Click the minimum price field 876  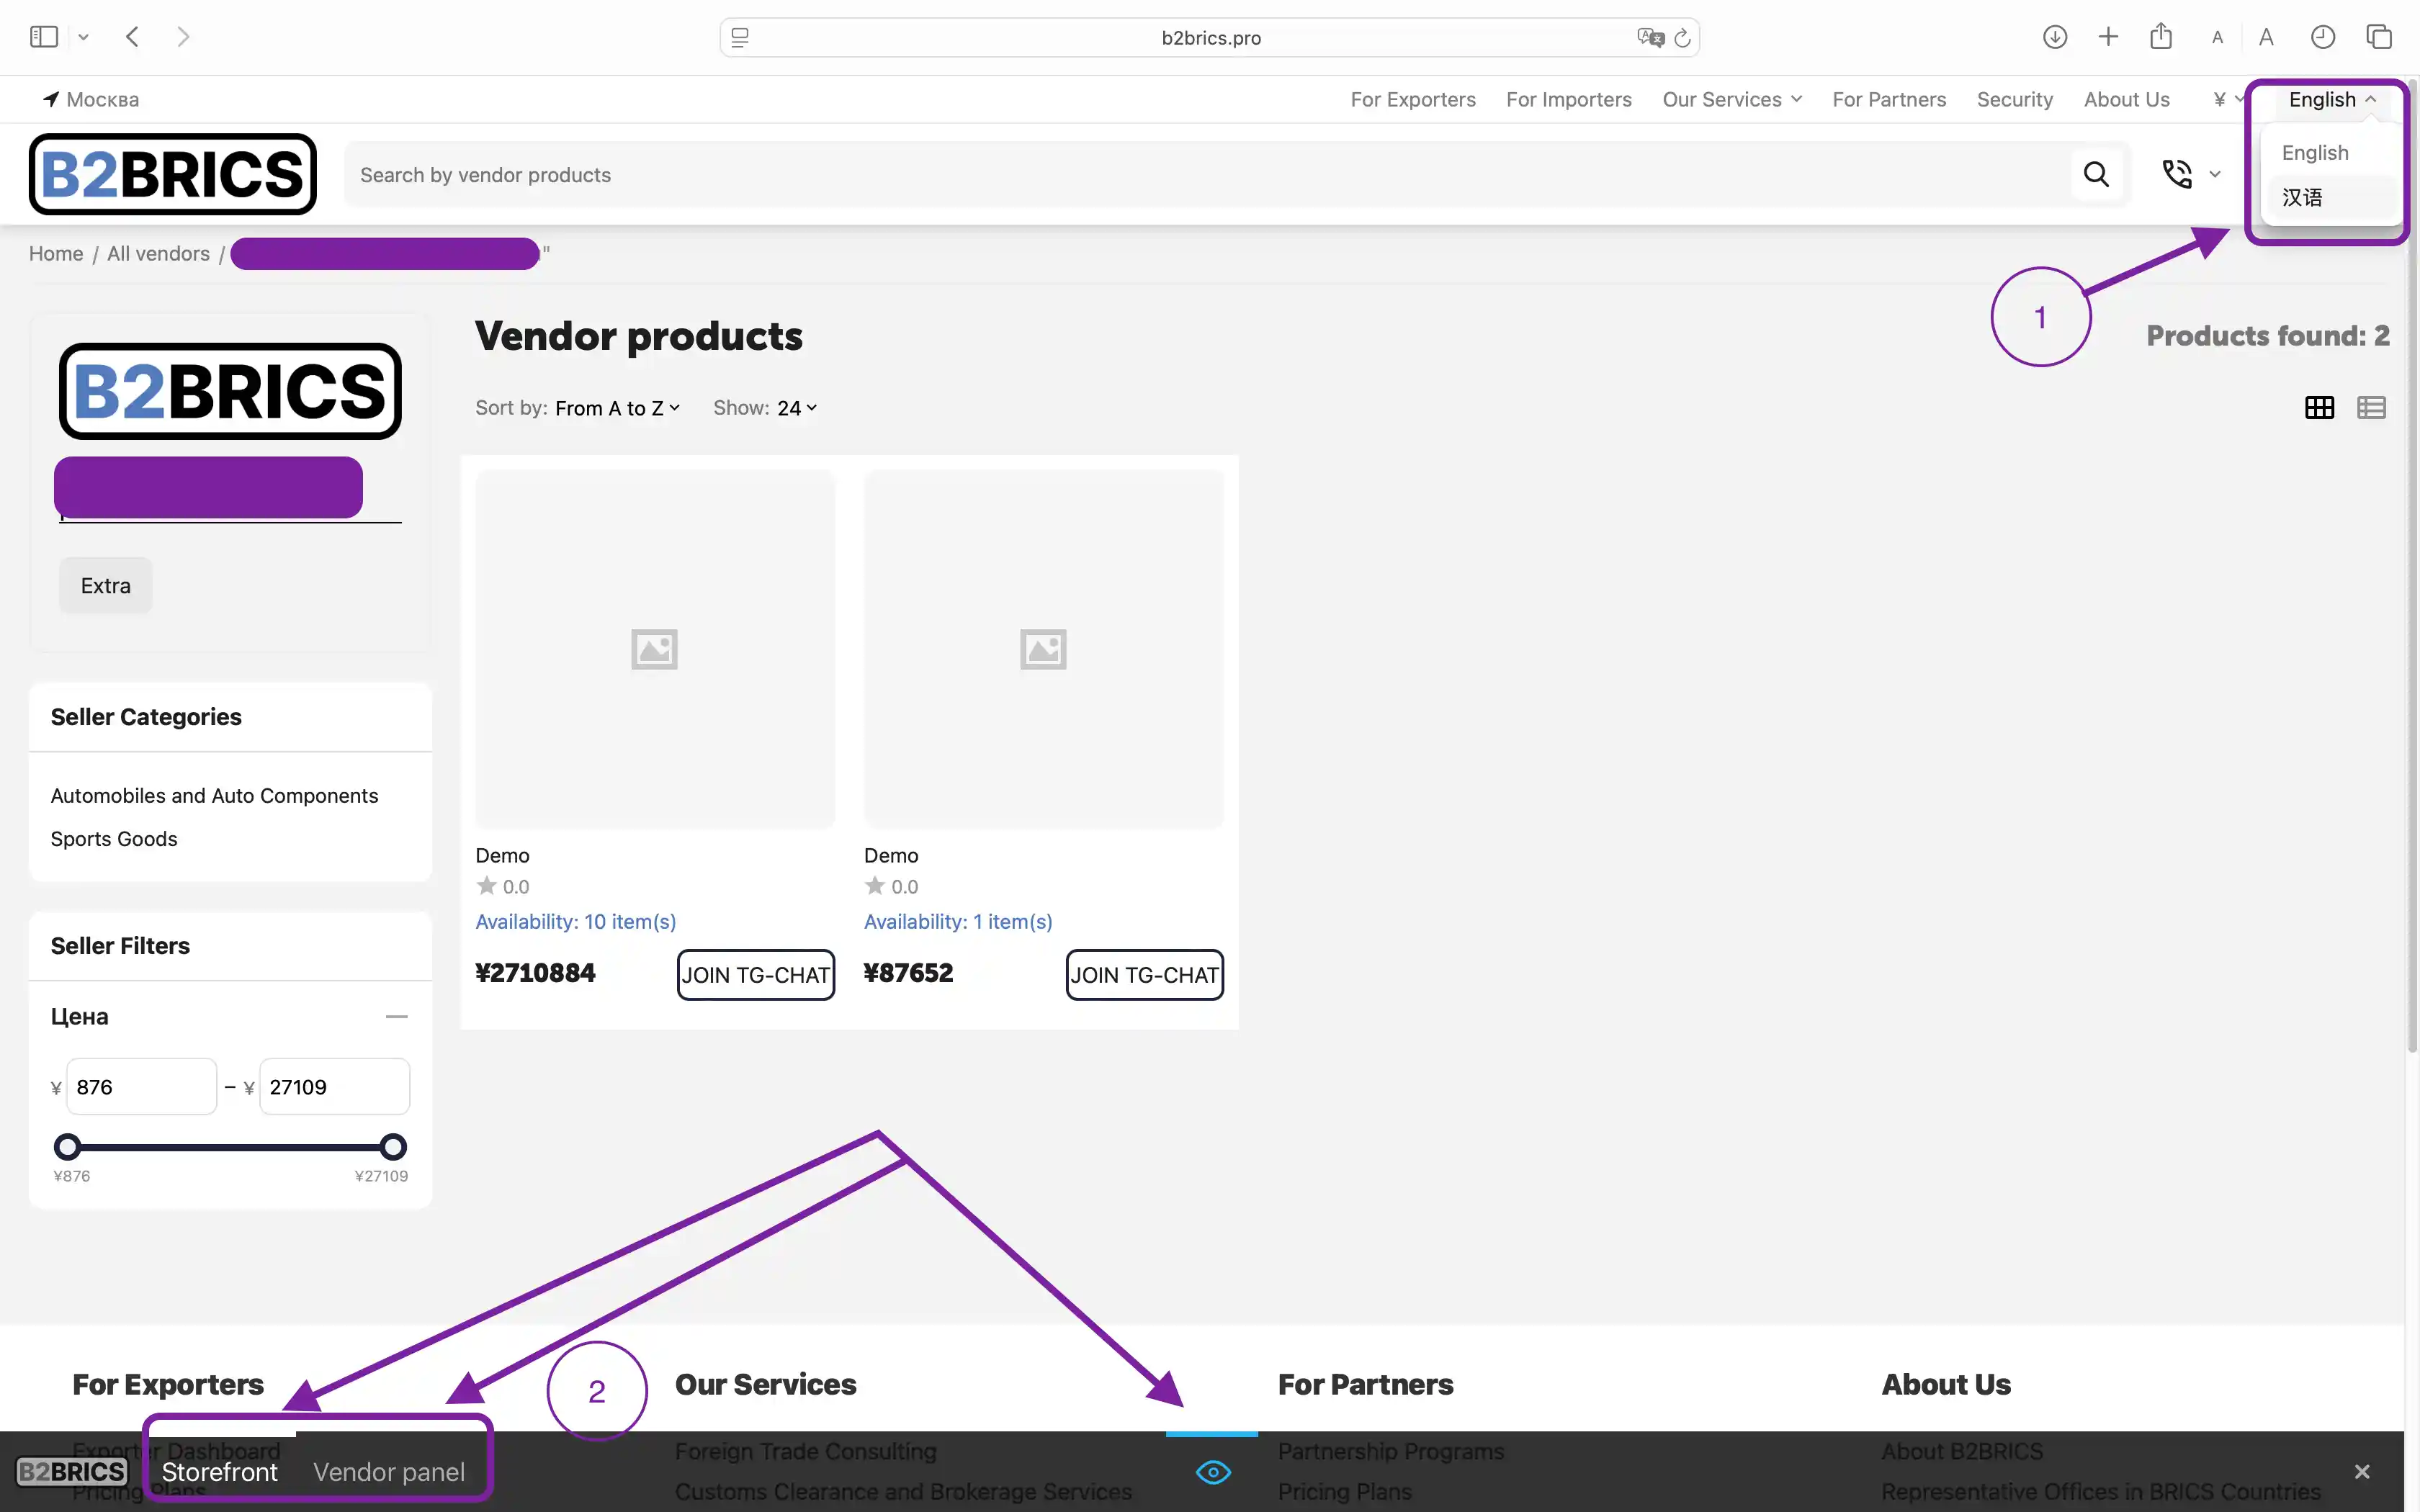[x=141, y=1086]
